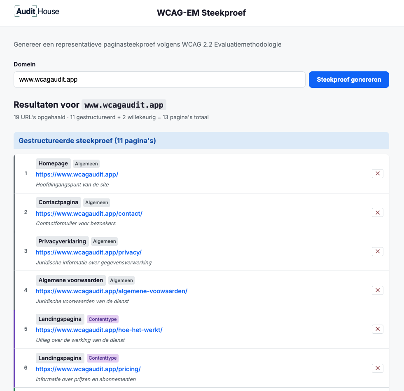Open the /pricing/ URL link

point(88,369)
